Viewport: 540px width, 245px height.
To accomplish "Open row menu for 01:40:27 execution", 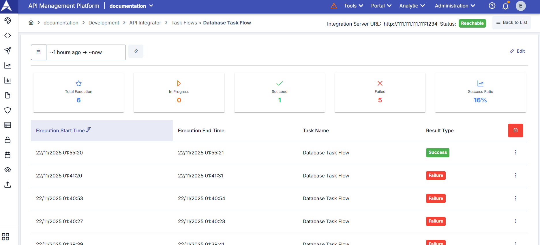I will point(515,221).
